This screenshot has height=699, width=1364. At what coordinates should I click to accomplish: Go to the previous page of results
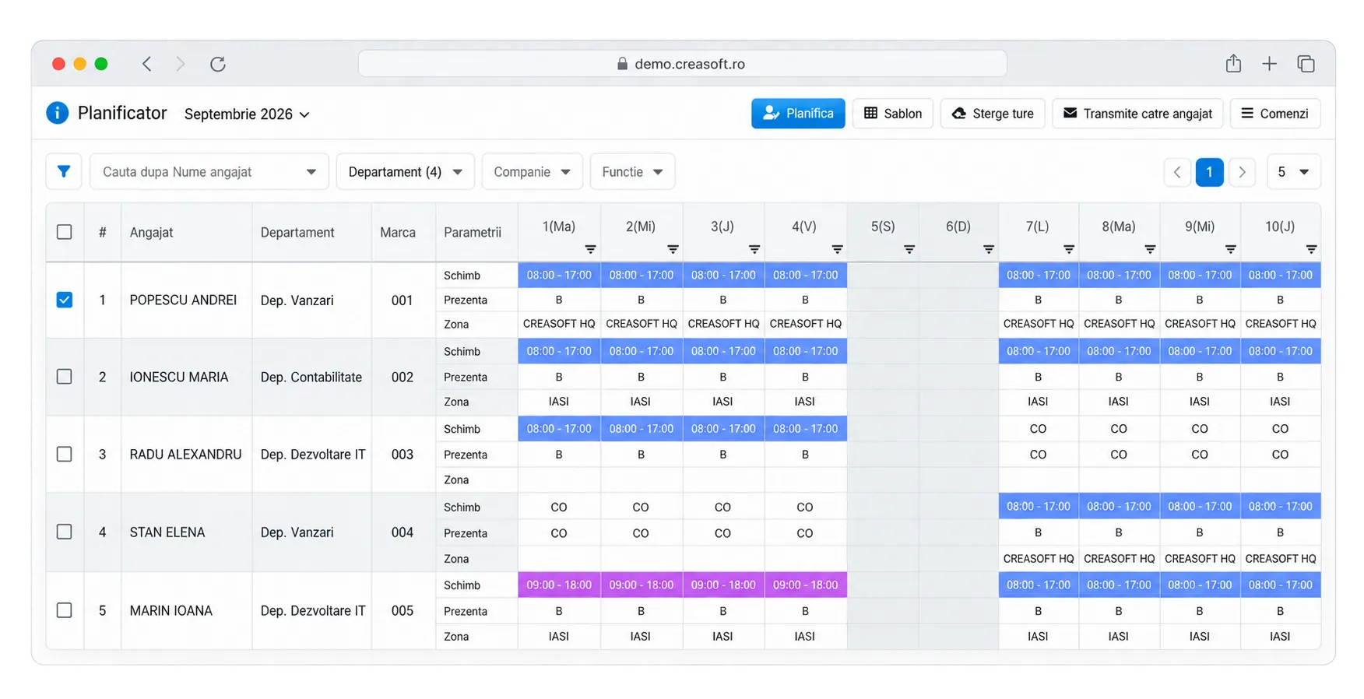coord(1177,172)
